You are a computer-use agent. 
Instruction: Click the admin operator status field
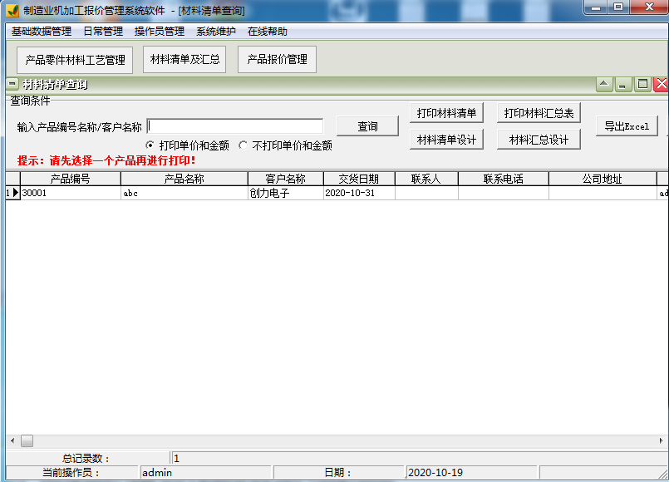coord(205,473)
